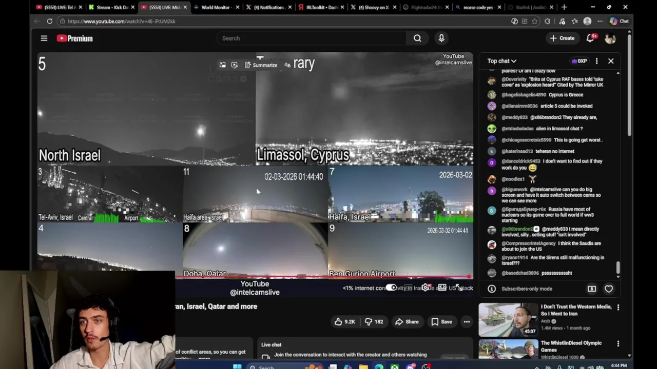This screenshot has height=369, width=657.
Task: Switch to theater mode
Action: (x=442, y=288)
